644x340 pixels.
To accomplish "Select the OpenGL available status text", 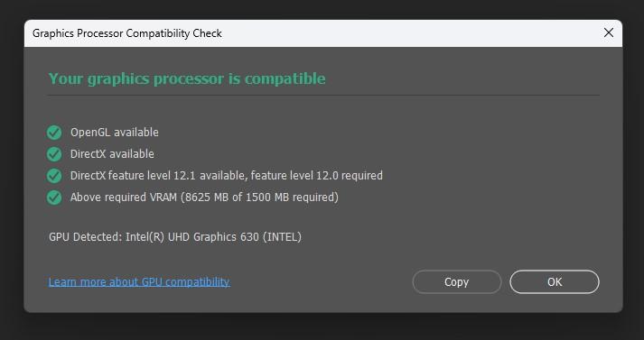I will 114,133.
